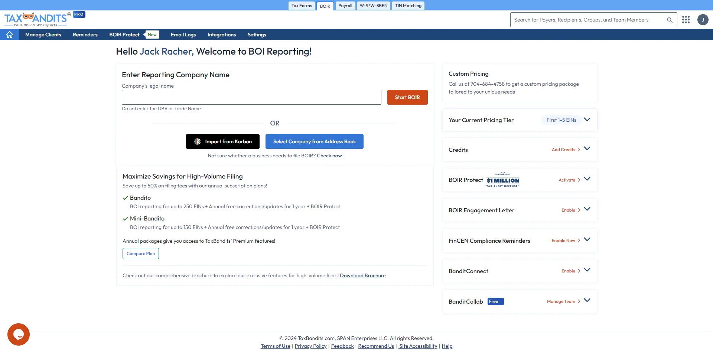This screenshot has width=713, height=353.
Task: Open Manage Clients menu
Action: point(43,35)
